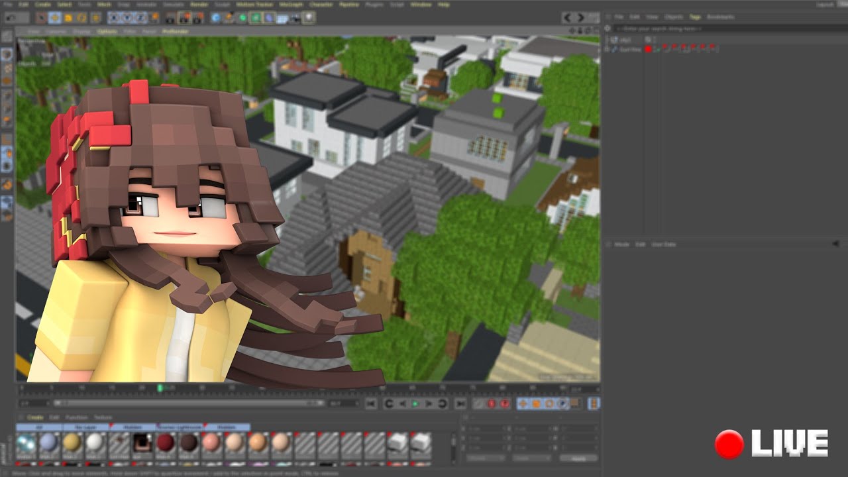Select Points mode in left toolbar
Image resolution: width=848 pixels, height=477 pixels.
(7, 95)
